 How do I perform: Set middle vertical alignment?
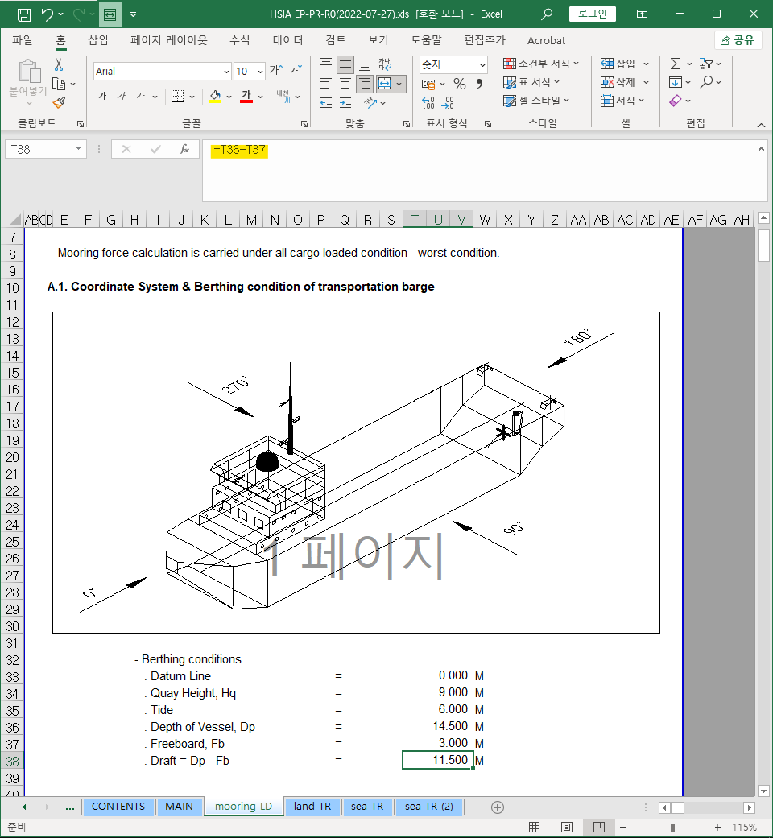point(345,64)
